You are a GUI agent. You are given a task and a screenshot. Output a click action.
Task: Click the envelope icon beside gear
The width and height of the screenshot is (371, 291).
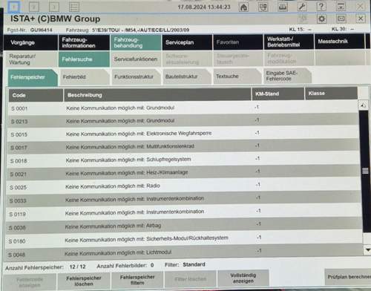click(341, 19)
